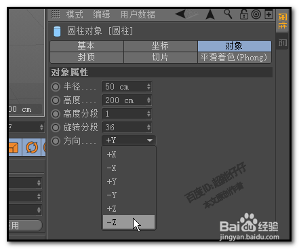299x249 pixels.
Task: Click the 方向 dropdown showing +Y
Action: [129, 140]
